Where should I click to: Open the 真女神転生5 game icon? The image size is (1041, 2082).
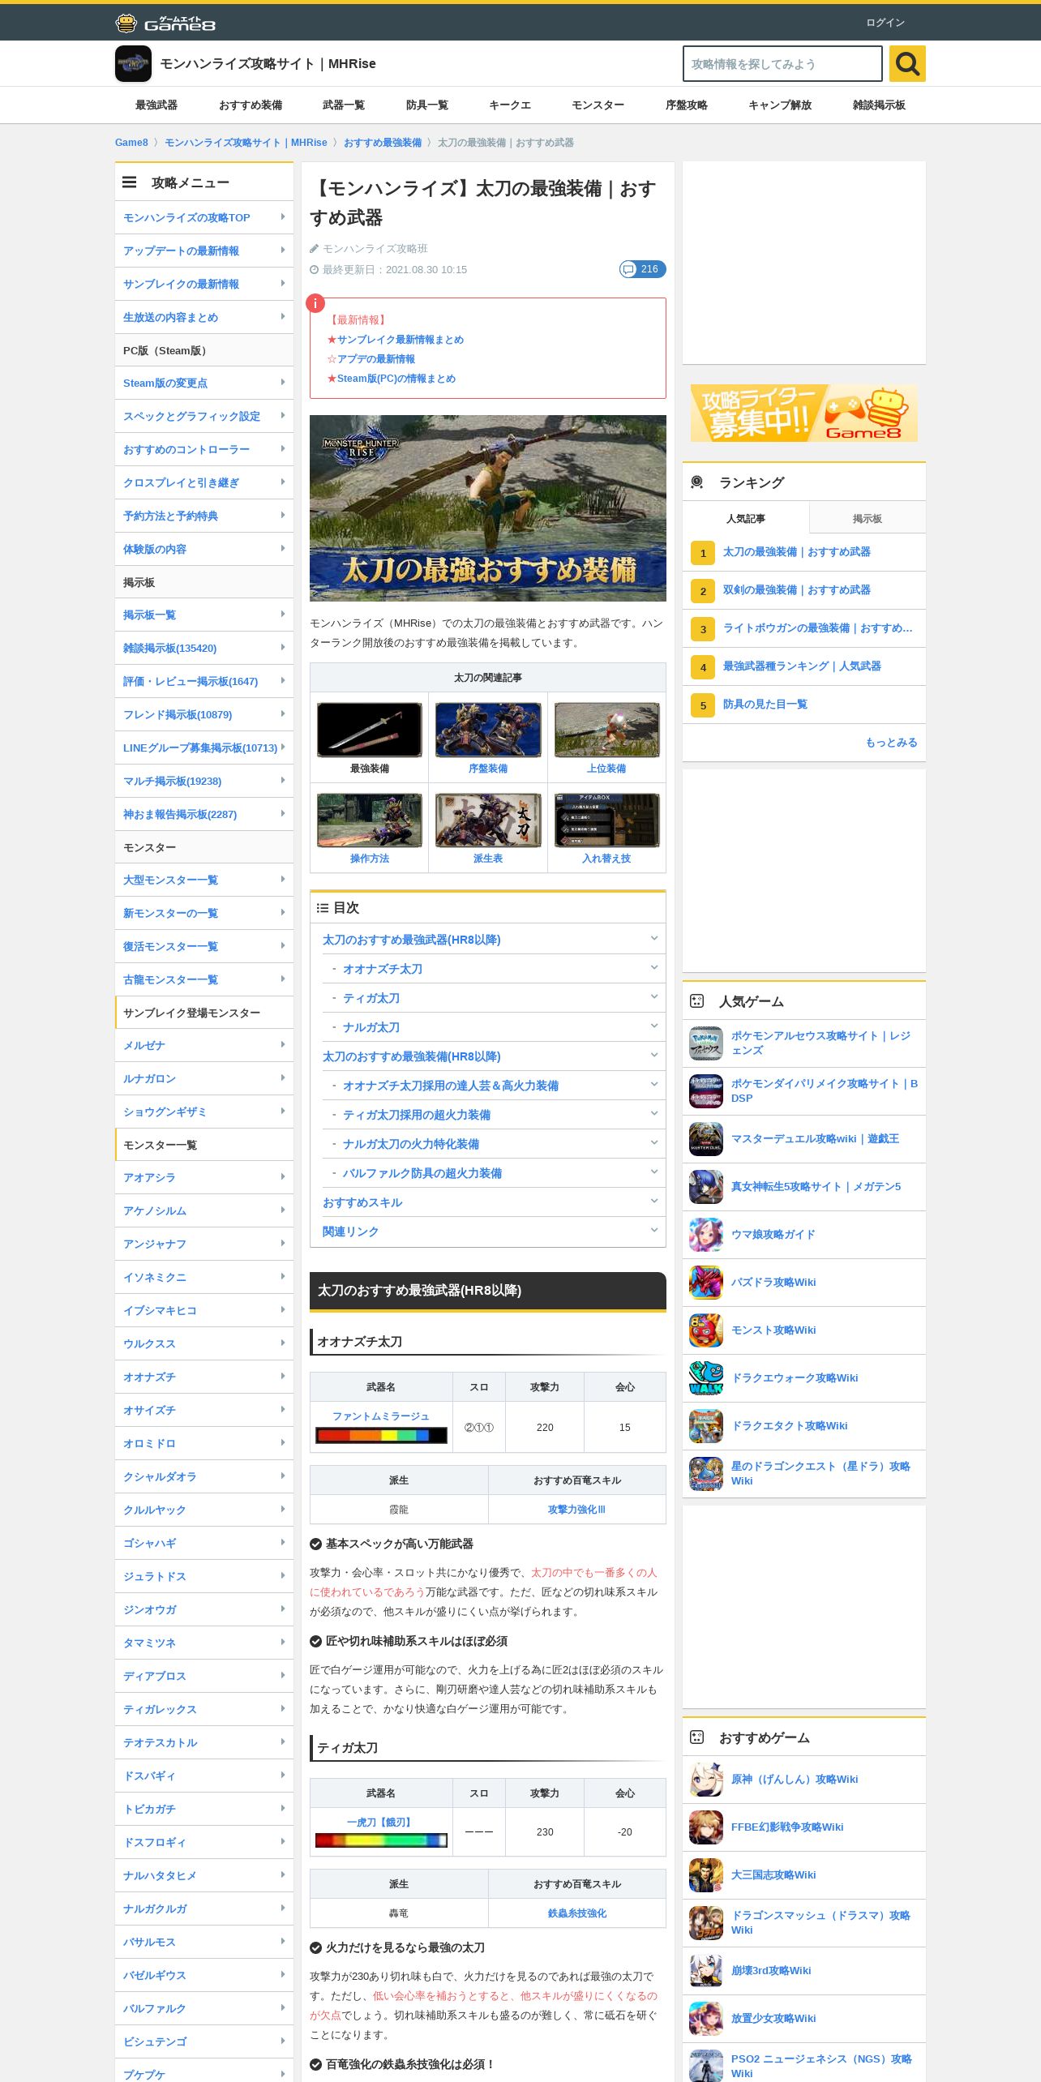coord(705,1187)
